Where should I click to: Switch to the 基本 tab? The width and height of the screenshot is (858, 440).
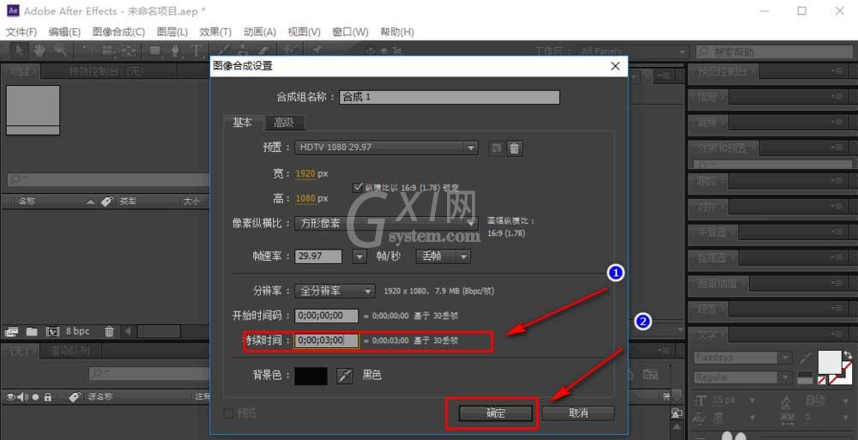(x=243, y=122)
